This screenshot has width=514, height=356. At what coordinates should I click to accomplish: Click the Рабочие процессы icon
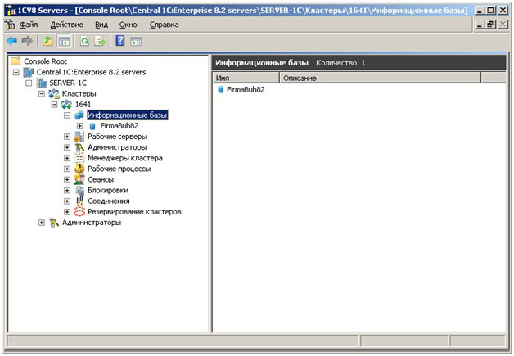(79, 169)
